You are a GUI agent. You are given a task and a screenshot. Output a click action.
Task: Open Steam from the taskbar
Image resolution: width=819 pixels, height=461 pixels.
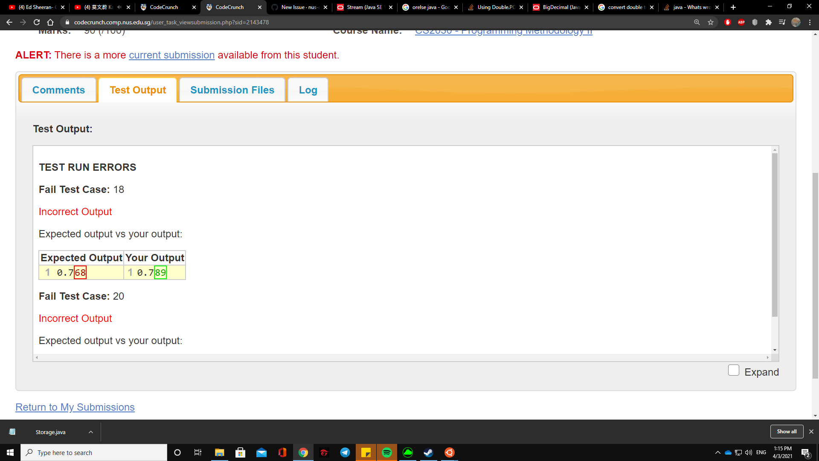428,452
